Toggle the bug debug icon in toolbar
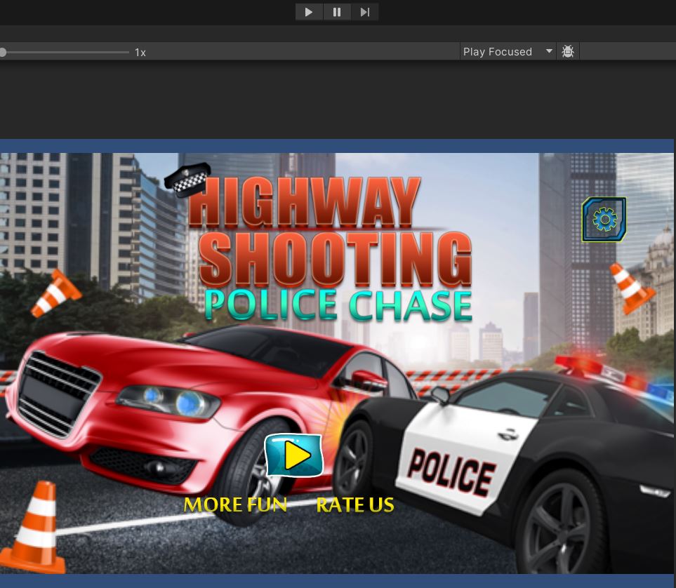Viewport: 676px width, 588px height. point(568,52)
